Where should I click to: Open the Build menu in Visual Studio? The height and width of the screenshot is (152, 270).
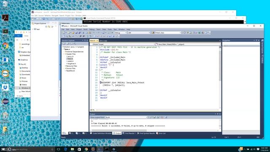click(x=85, y=30)
